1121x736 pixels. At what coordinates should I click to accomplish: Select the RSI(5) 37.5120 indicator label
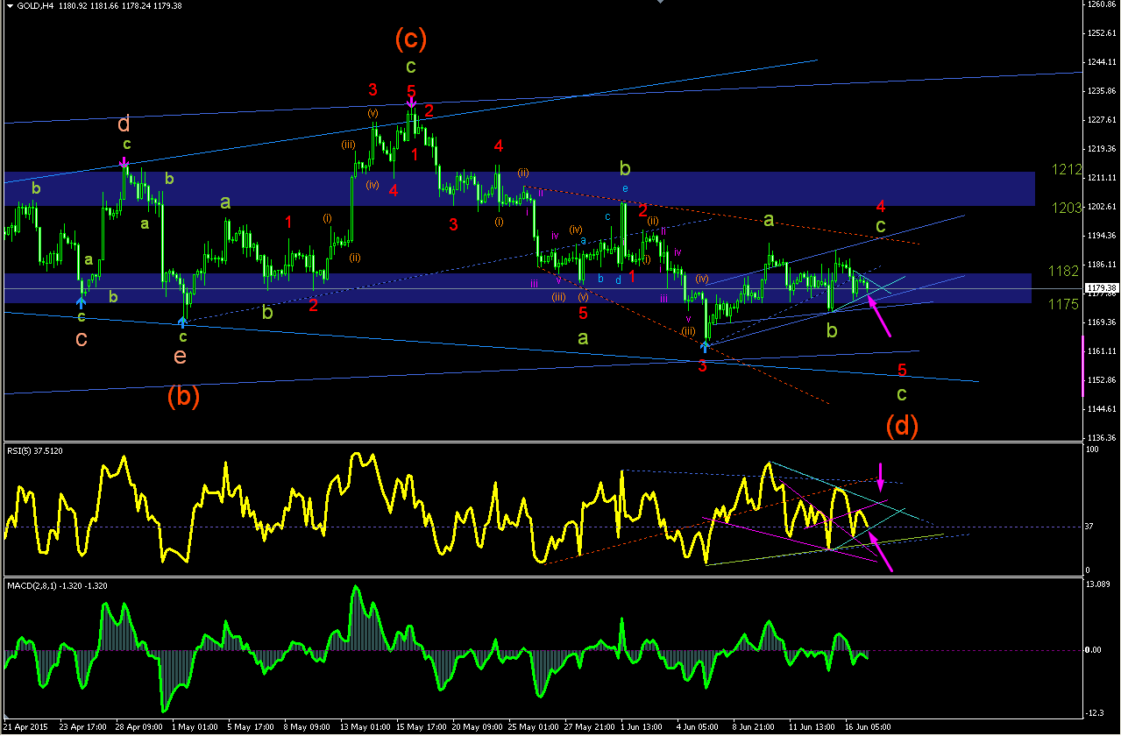pos(35,449)
